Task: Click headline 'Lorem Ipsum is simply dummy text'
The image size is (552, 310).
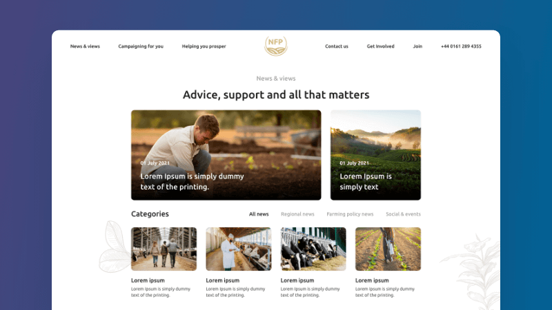Action: 193,182
